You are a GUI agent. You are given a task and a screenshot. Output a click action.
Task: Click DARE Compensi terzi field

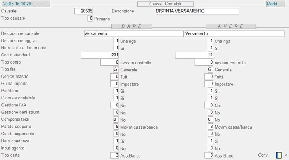116,120
